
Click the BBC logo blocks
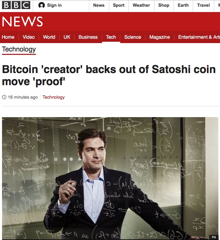coord(16,5)
